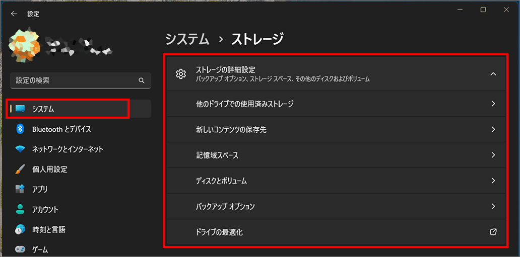Click the external link icon for ドライブの最適化

pyautogui.click(x=493, y=232)
